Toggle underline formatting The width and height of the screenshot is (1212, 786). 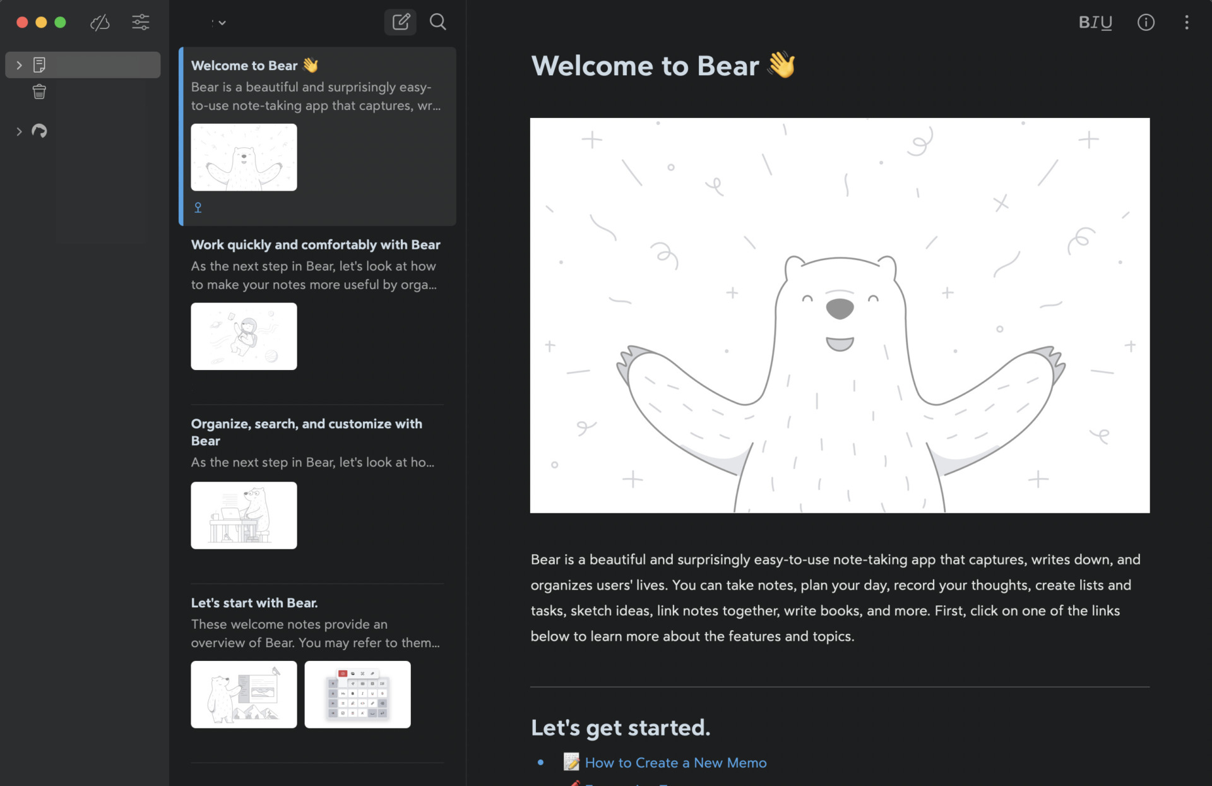click(x=1107, y=22)
